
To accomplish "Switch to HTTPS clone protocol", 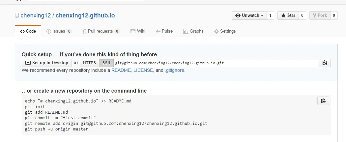I will 89,63.
